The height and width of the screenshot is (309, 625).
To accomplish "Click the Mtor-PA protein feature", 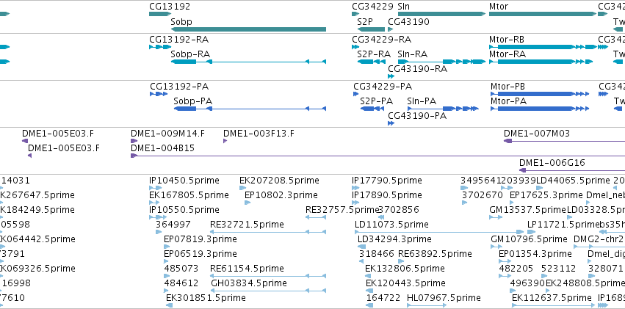I will (540, 109).
